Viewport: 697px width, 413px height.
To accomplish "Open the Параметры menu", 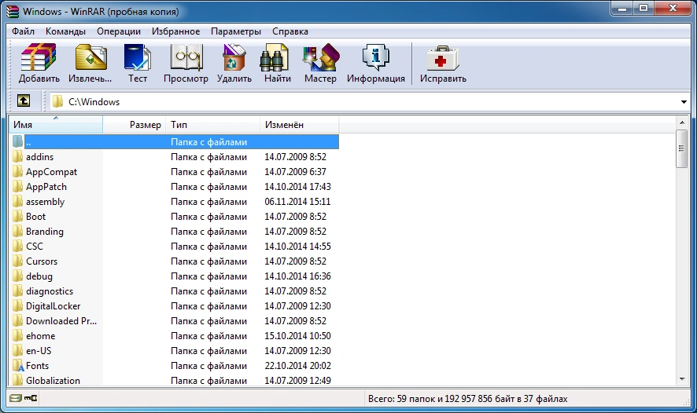I will pos(235,31).
